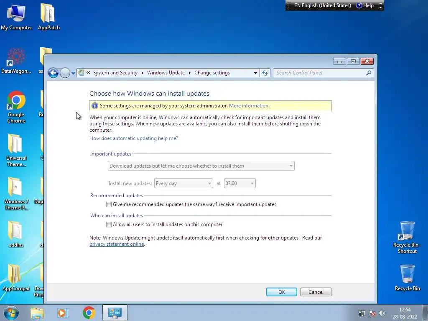428x321 pixels.
Task: Expand arrow after System and Security breadcrumb
Action: click(142, 73)
